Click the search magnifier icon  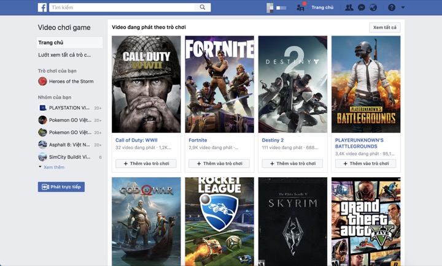click(203, 7)
